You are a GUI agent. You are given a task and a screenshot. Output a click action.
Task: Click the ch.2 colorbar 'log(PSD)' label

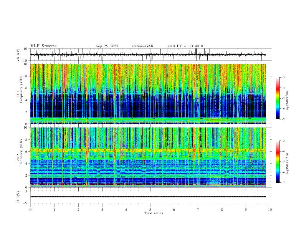tap(287, 163)
